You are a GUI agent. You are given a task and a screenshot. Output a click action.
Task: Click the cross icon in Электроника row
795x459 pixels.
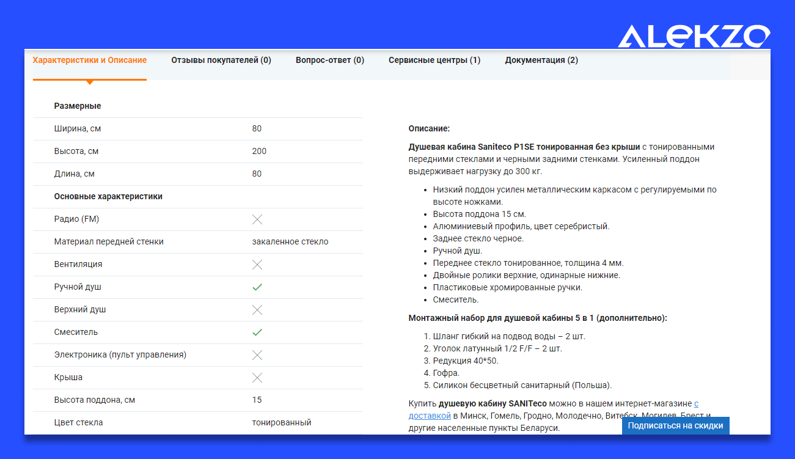pos(257,355)
